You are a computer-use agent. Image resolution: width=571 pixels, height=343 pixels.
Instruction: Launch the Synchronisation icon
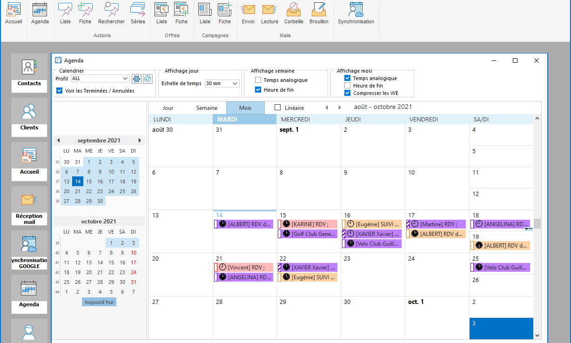[x=356, y=14]
